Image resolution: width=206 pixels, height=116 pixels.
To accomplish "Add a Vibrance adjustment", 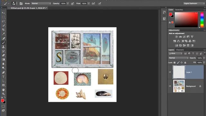I will click(192, 37).
